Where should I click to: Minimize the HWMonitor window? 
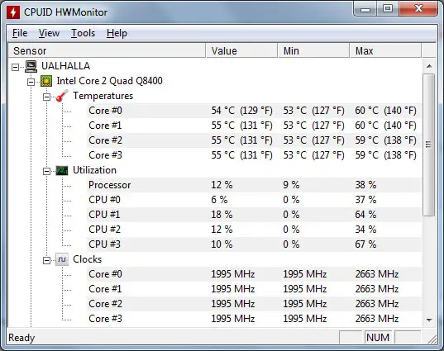pos(365,9)
